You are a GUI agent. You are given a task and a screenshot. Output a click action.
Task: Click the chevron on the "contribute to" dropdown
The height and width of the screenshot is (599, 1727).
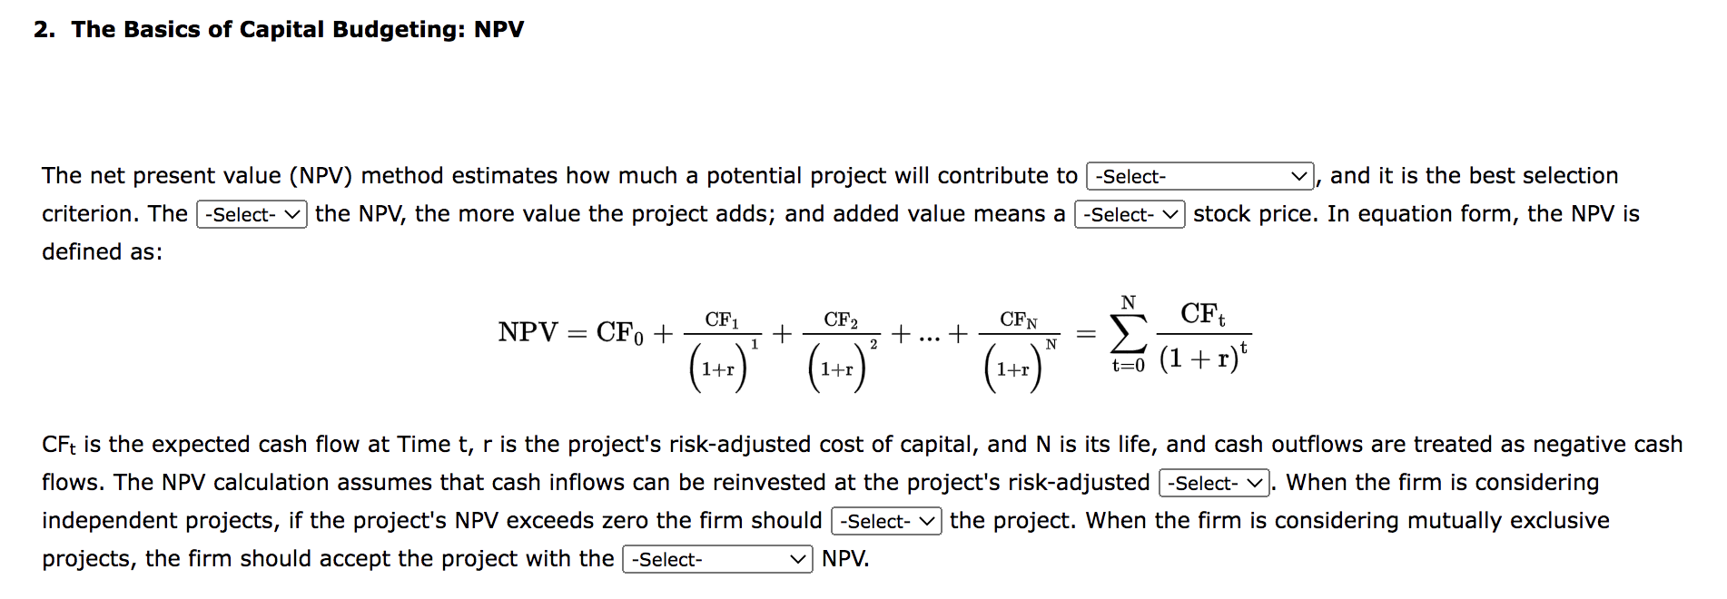coord(1299,174)
